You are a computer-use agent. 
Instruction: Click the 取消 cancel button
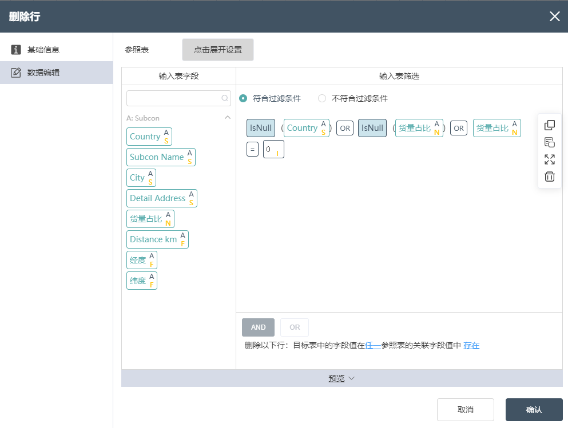[x=466, y=410]
